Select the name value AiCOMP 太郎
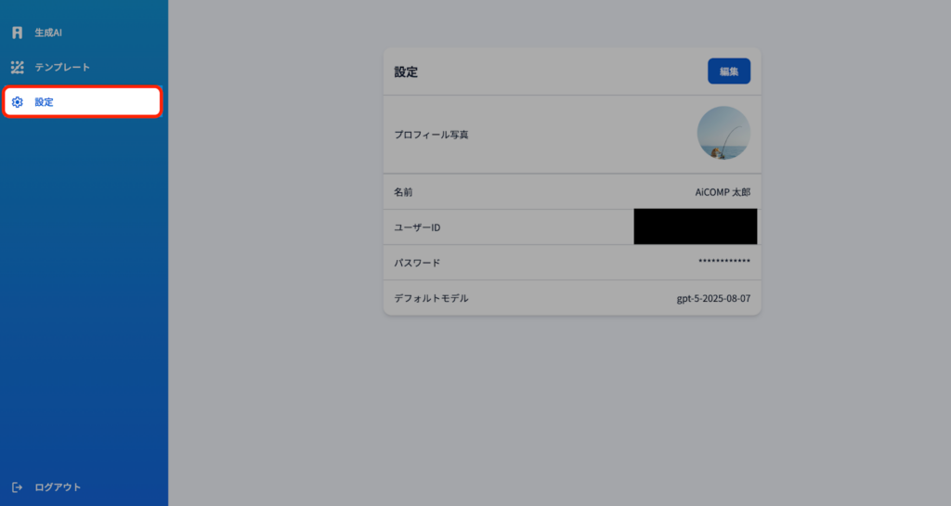951x506 pixels. tap(723, 192)
